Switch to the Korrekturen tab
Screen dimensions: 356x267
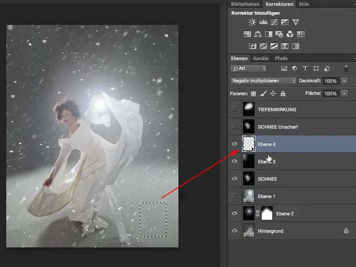tap(279, 4)
